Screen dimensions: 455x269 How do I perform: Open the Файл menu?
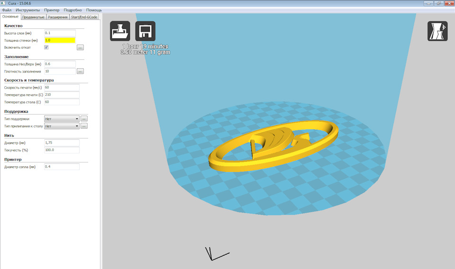click(x=7, y=10)
